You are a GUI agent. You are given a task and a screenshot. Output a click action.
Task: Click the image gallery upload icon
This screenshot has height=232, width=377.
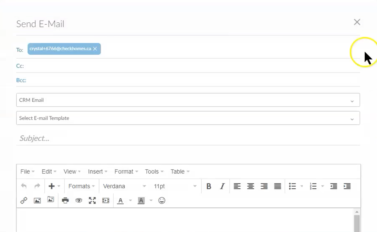[x=51, y=200]
